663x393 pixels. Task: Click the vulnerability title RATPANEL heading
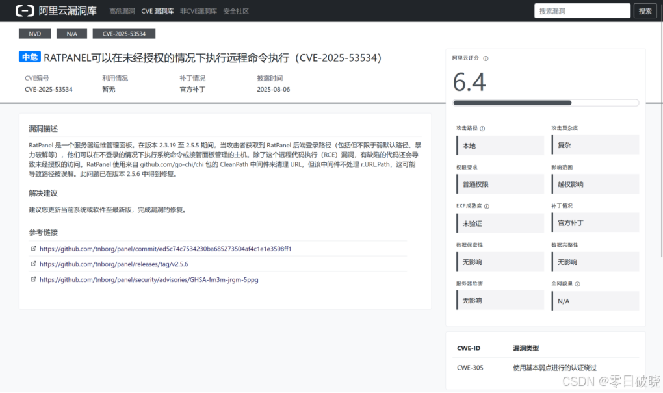[213, 57]
